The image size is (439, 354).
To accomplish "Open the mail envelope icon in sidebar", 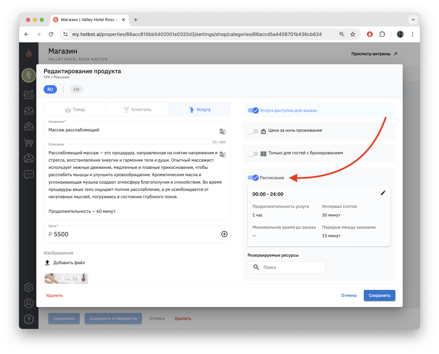I will (x=29, y=158).
